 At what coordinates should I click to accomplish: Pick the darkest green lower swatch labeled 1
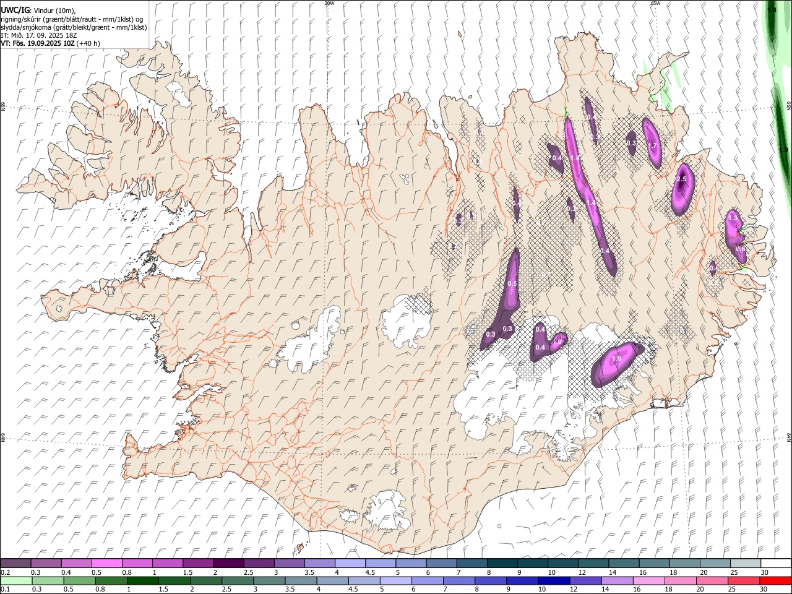(x=142, y=580)
